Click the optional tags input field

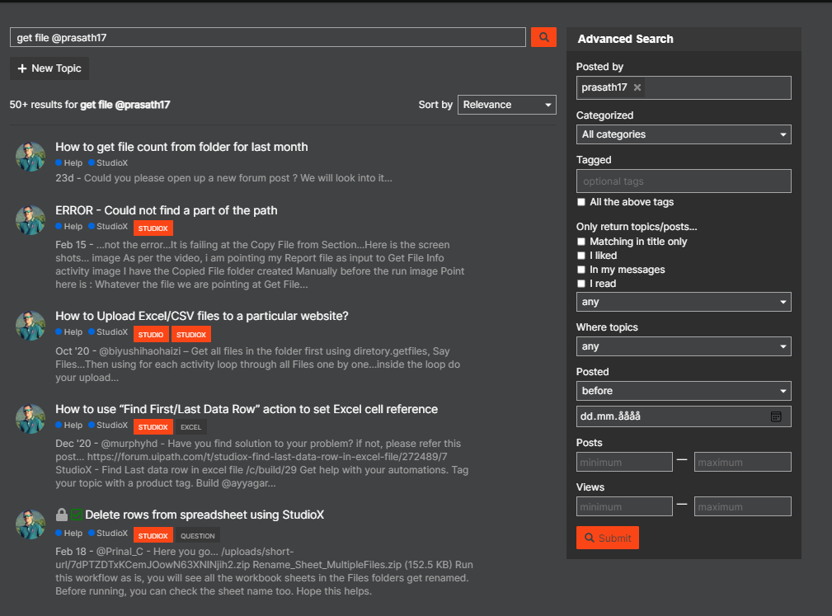pyautogui.click(x=683, y=181)
